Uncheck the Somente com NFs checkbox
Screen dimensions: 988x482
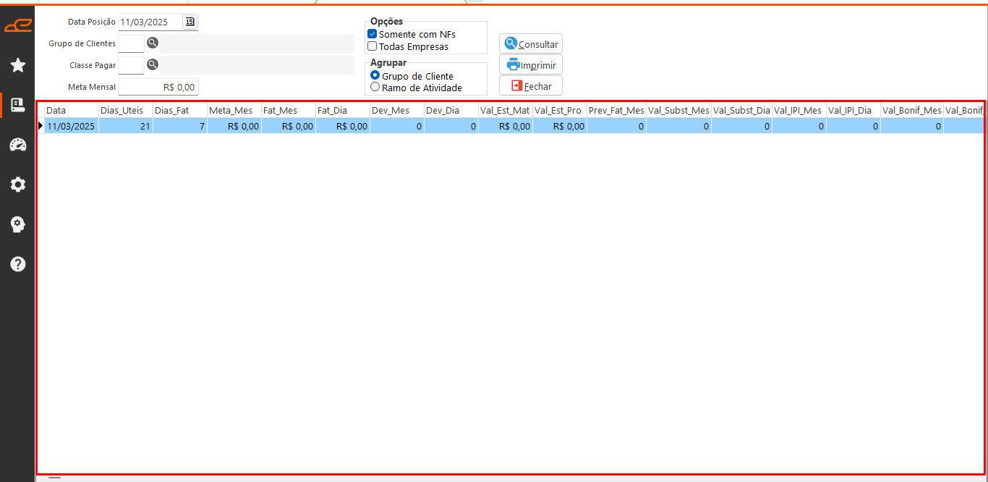coord(372,34)
